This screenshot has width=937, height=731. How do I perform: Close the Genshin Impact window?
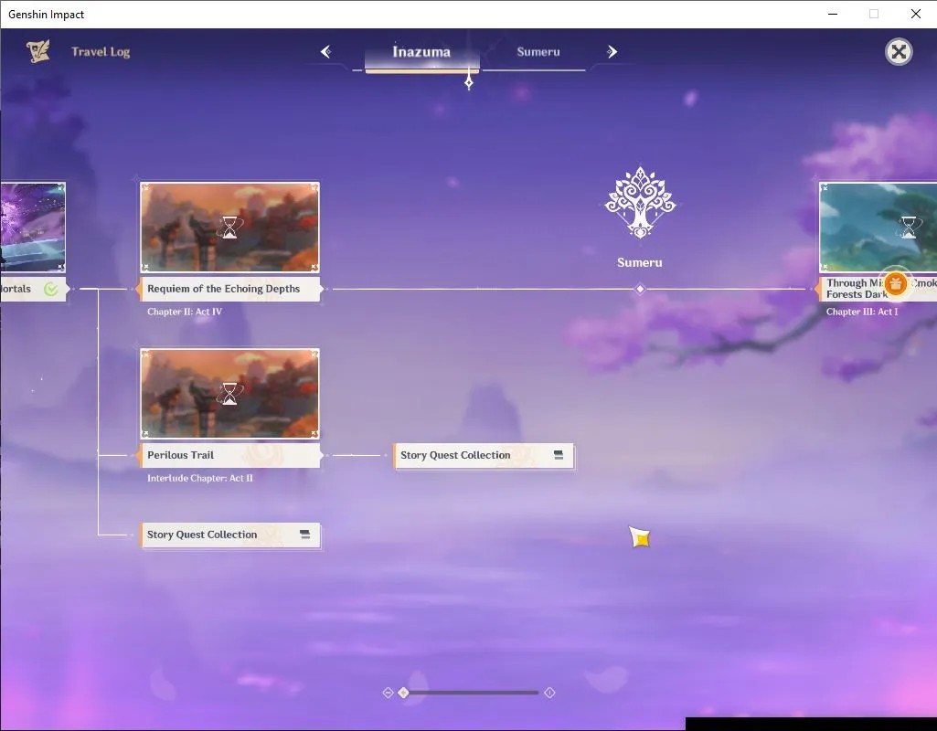(x=915, y=14)
